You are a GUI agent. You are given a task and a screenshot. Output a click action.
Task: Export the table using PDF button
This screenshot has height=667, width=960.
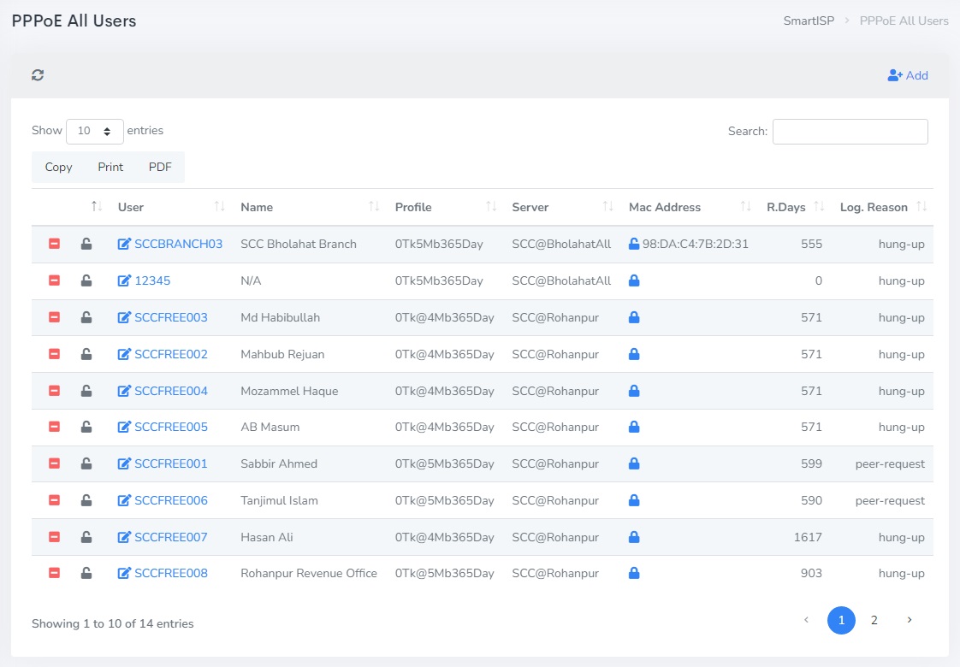click(x=160, y=168)
